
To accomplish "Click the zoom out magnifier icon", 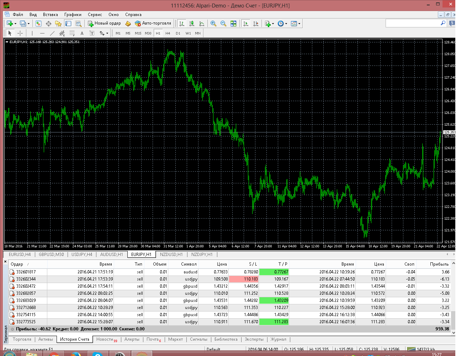I will pyautogui.click(x=223, y=23).
